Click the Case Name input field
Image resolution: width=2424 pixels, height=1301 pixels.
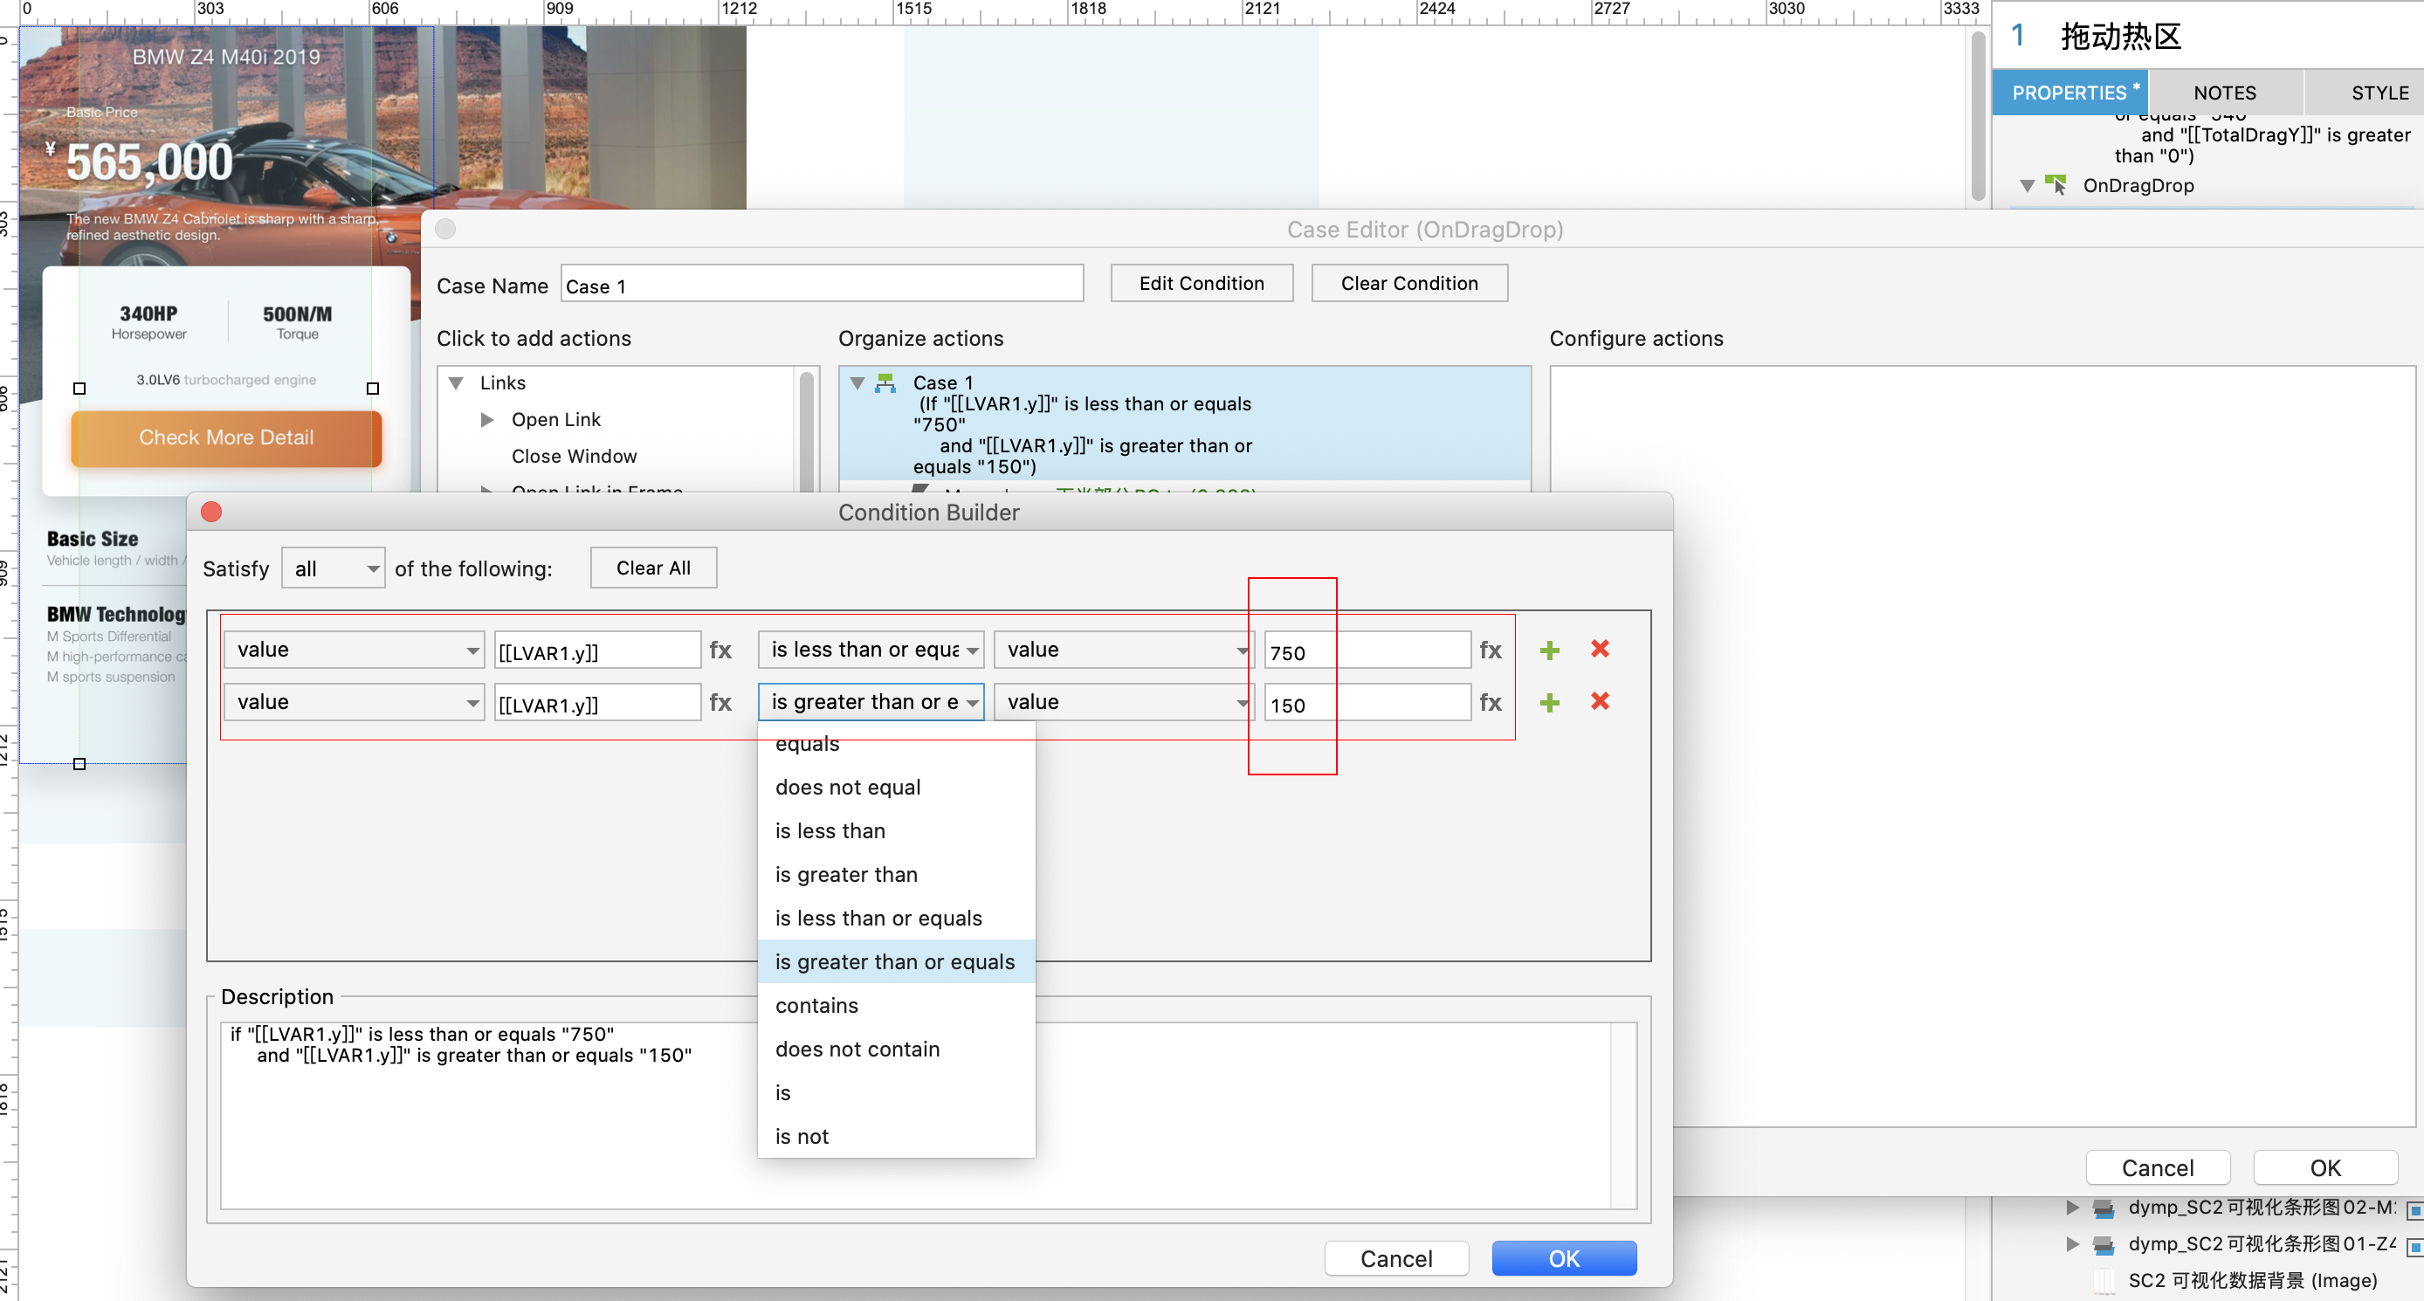[821, 285]
